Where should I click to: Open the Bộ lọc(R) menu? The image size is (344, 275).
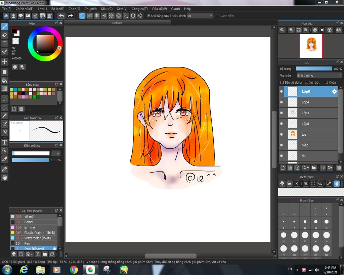[x=58, y=9]
